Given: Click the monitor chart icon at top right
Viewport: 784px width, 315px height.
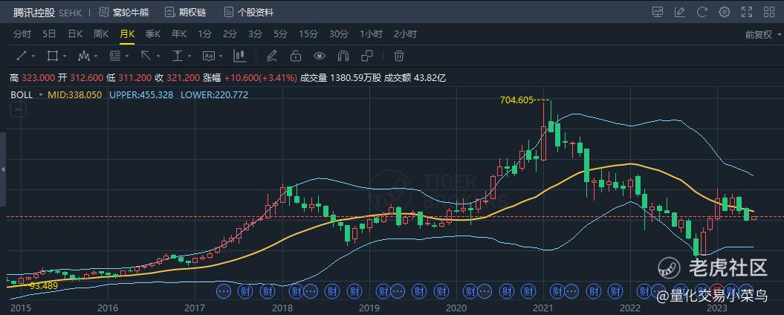Looking at the screenshot, I should [658, 12].
